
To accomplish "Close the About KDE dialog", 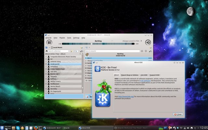I will 178,114.
